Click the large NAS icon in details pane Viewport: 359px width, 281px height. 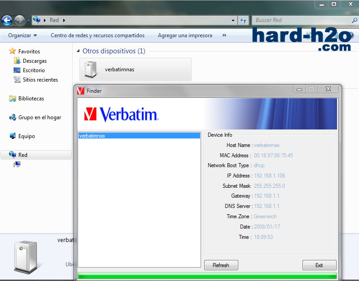[26, 257]
